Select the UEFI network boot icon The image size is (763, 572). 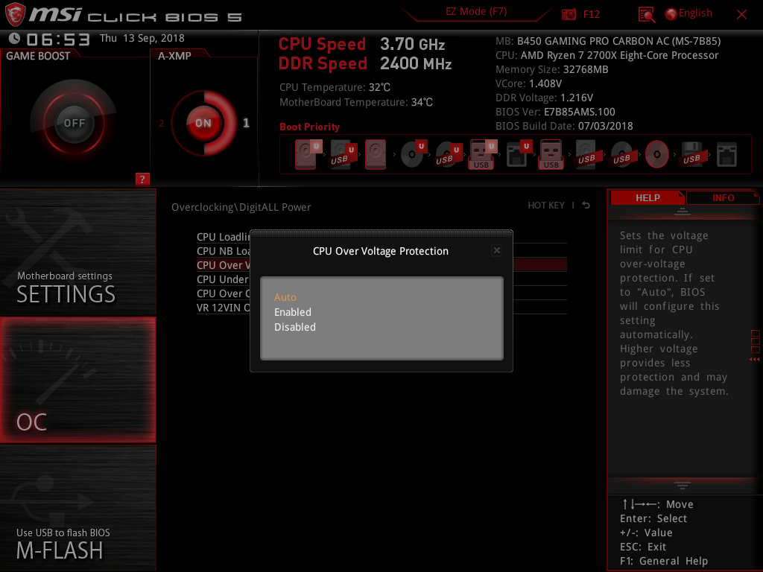(x=518, y=154)
